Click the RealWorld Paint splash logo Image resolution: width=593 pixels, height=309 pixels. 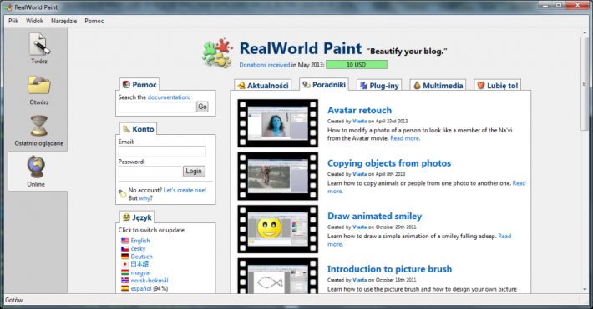point(218,53)
